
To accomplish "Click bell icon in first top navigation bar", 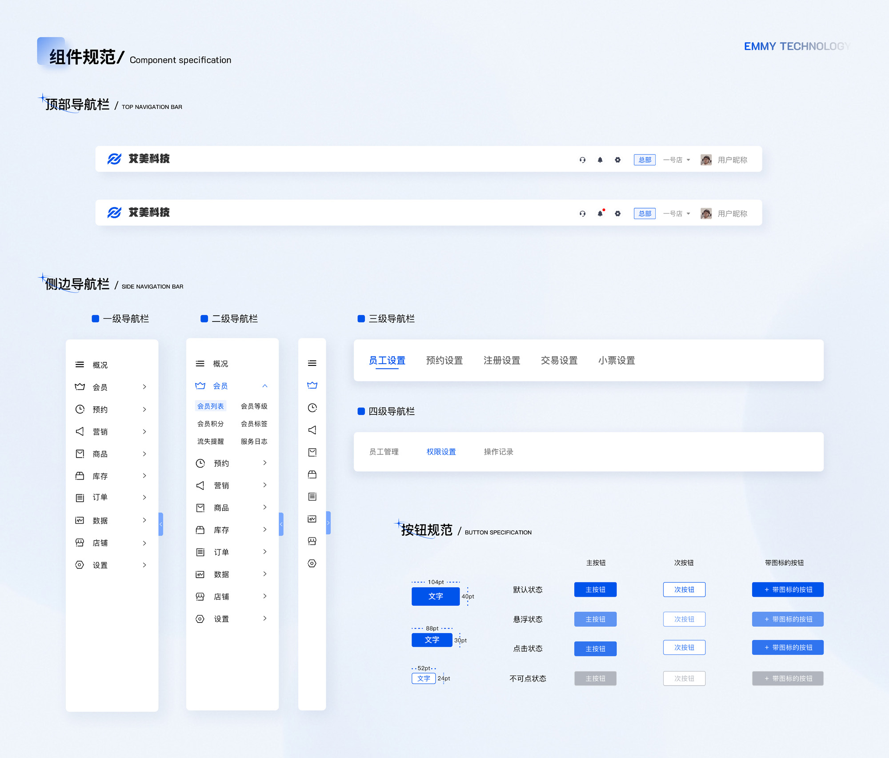I will click(x=600, y=160).
